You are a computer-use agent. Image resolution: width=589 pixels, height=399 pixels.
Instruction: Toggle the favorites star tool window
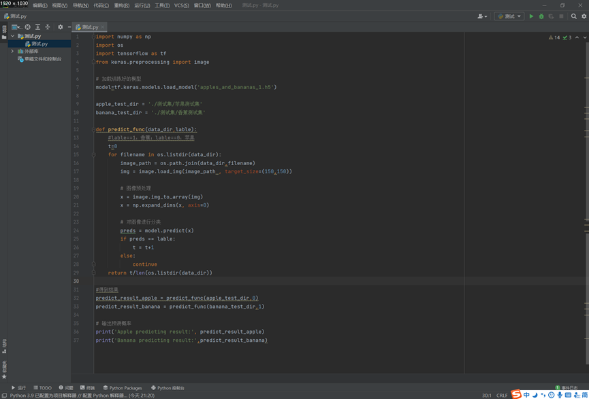(4, 370)
